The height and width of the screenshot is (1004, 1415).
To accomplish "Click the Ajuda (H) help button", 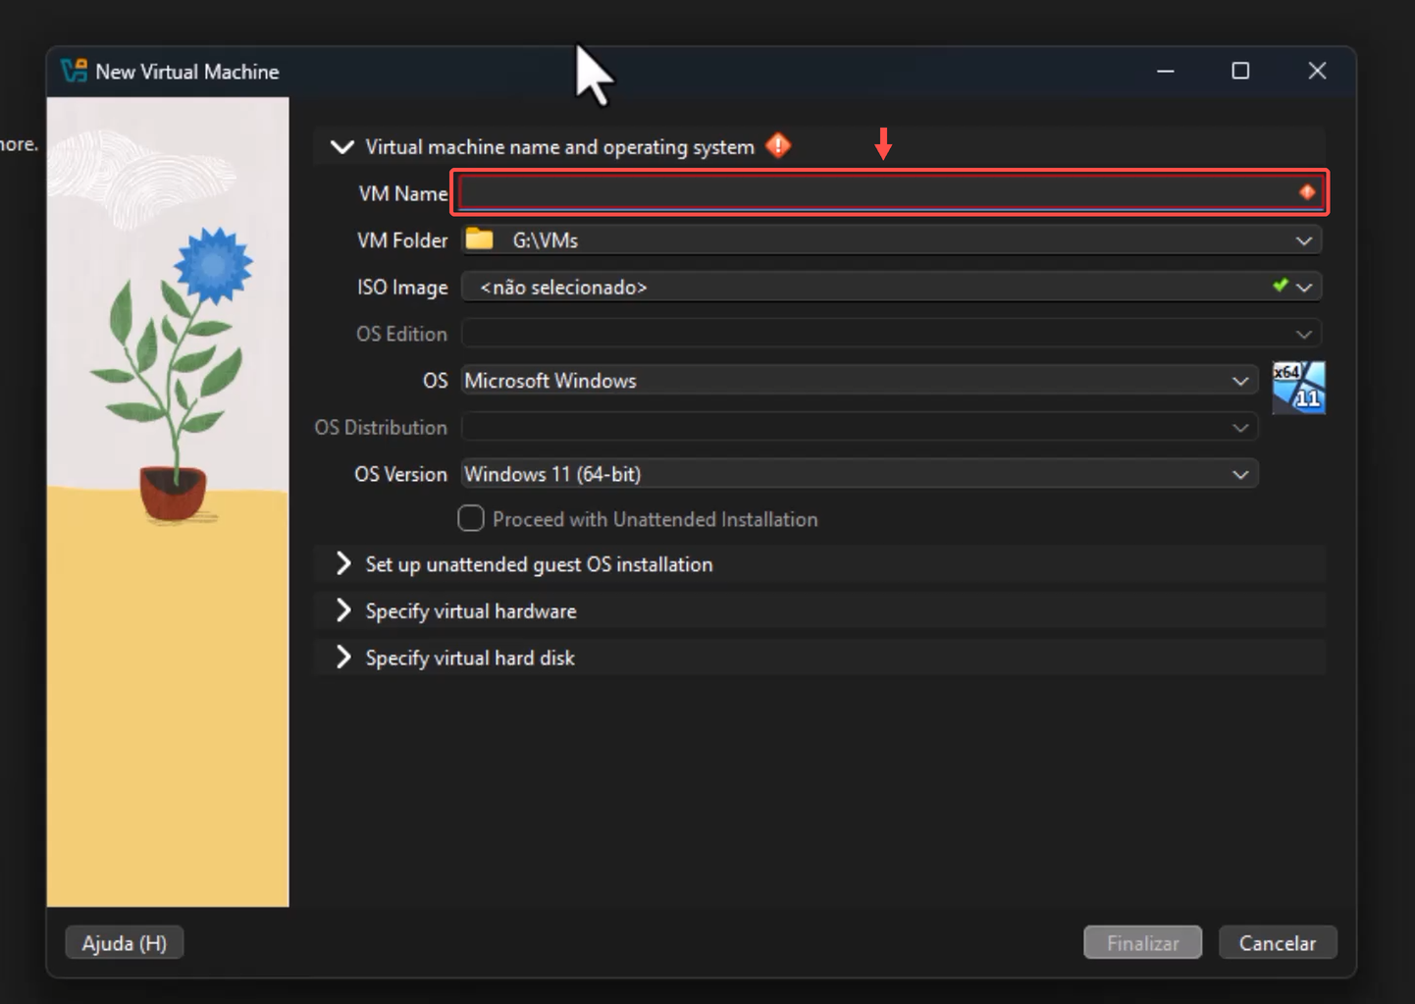I will [125, 943].
